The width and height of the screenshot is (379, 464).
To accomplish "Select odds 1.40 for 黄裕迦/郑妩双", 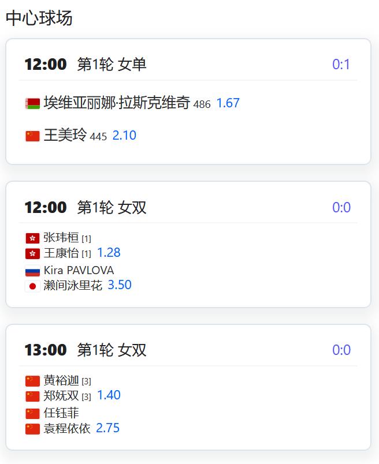I will point(109,395).
